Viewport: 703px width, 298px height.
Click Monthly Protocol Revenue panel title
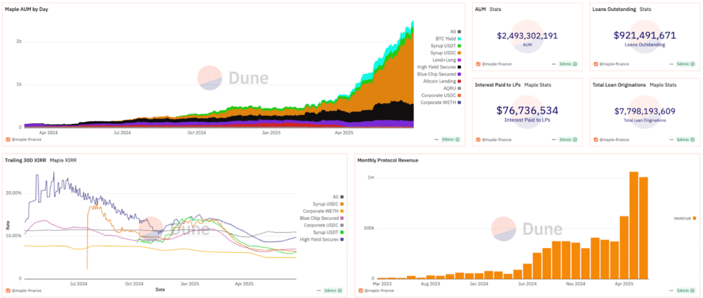click(387, 160)
